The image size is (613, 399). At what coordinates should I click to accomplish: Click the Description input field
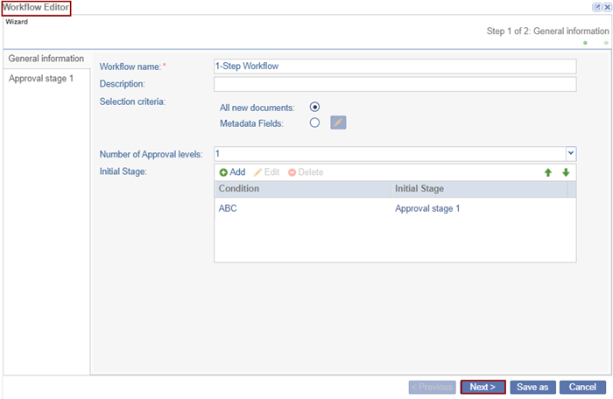(x=394, y=84)
